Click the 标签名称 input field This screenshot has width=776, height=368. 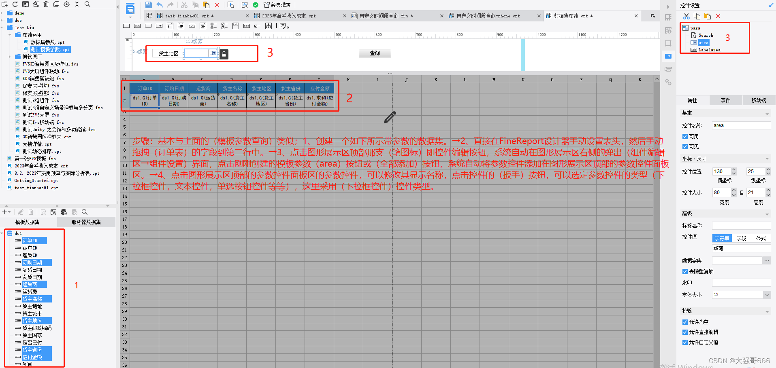tap(741, 226)
